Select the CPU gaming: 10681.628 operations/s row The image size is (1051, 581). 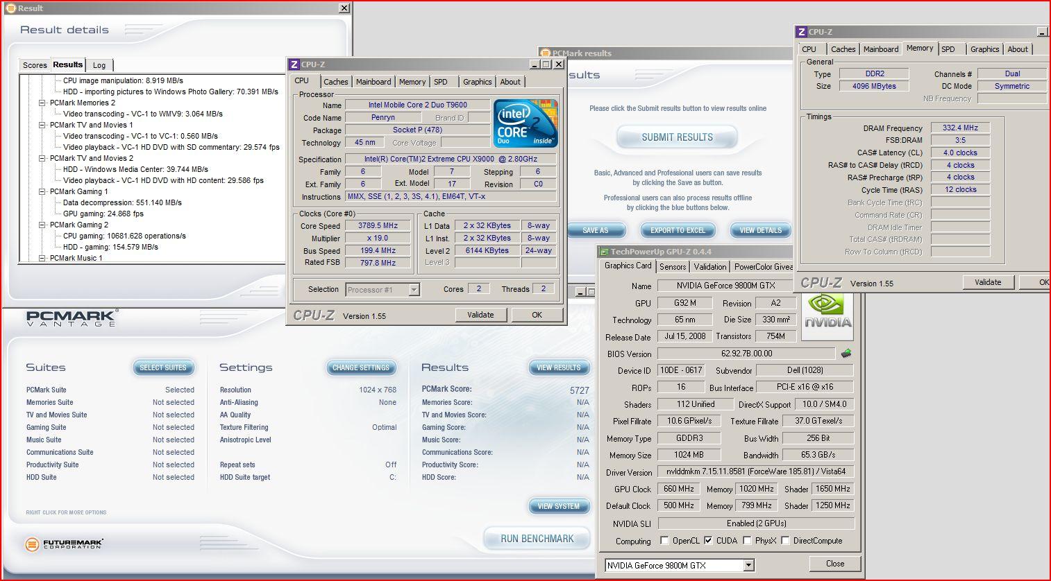[124, 236]
